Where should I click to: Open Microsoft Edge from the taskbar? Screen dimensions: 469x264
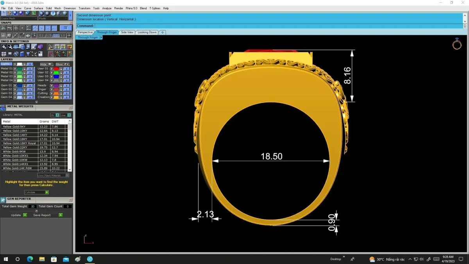(30, 259)
